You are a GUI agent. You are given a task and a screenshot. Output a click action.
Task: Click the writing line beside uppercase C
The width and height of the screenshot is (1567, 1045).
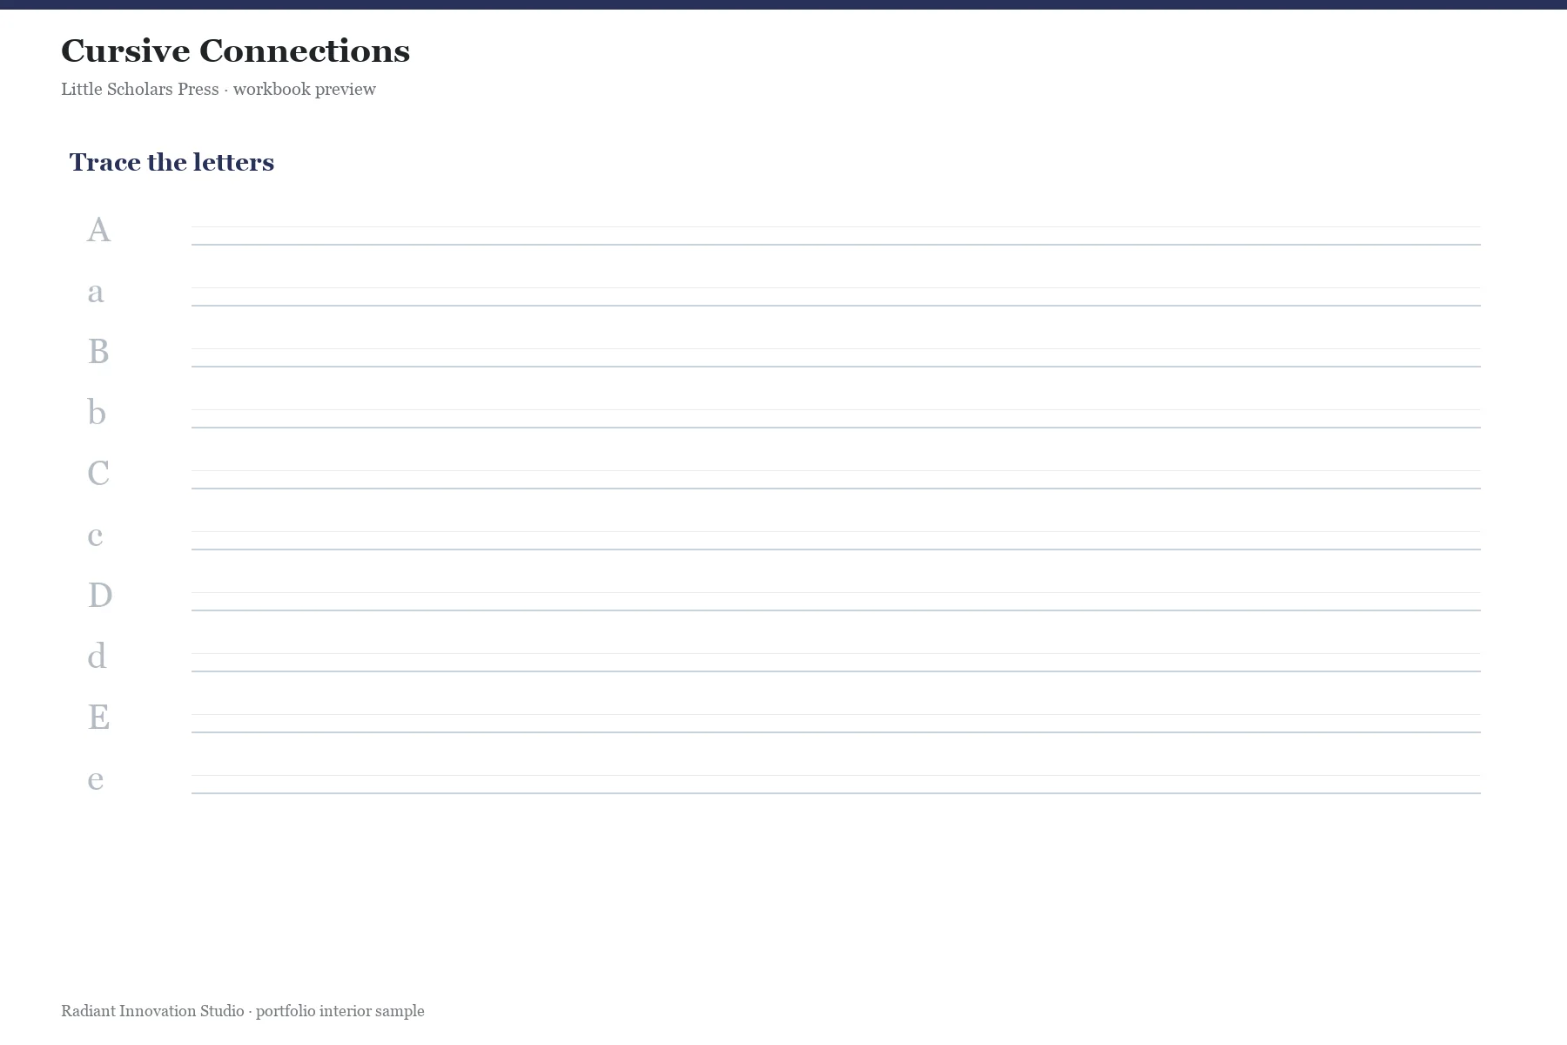click(836, 480)
